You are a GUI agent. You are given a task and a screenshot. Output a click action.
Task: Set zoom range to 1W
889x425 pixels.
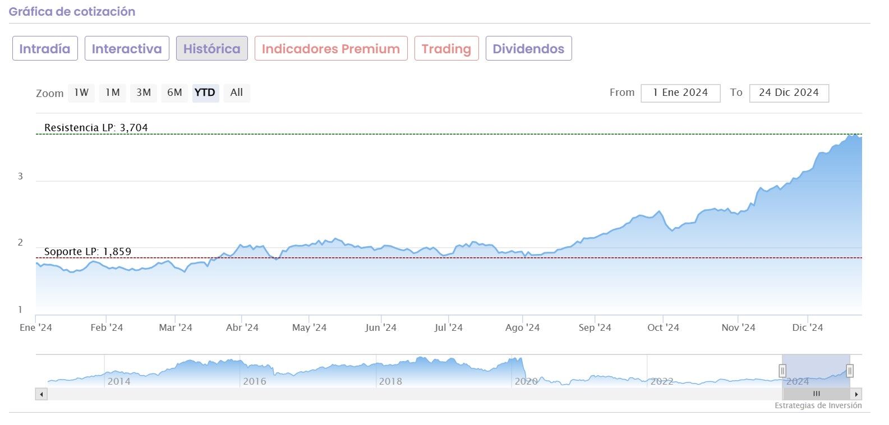coord(81,93)
